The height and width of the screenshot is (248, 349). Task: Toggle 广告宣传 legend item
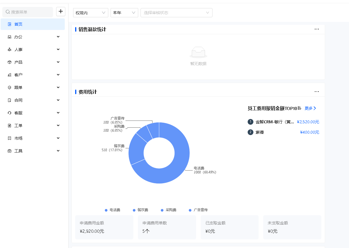coord(198,210)
